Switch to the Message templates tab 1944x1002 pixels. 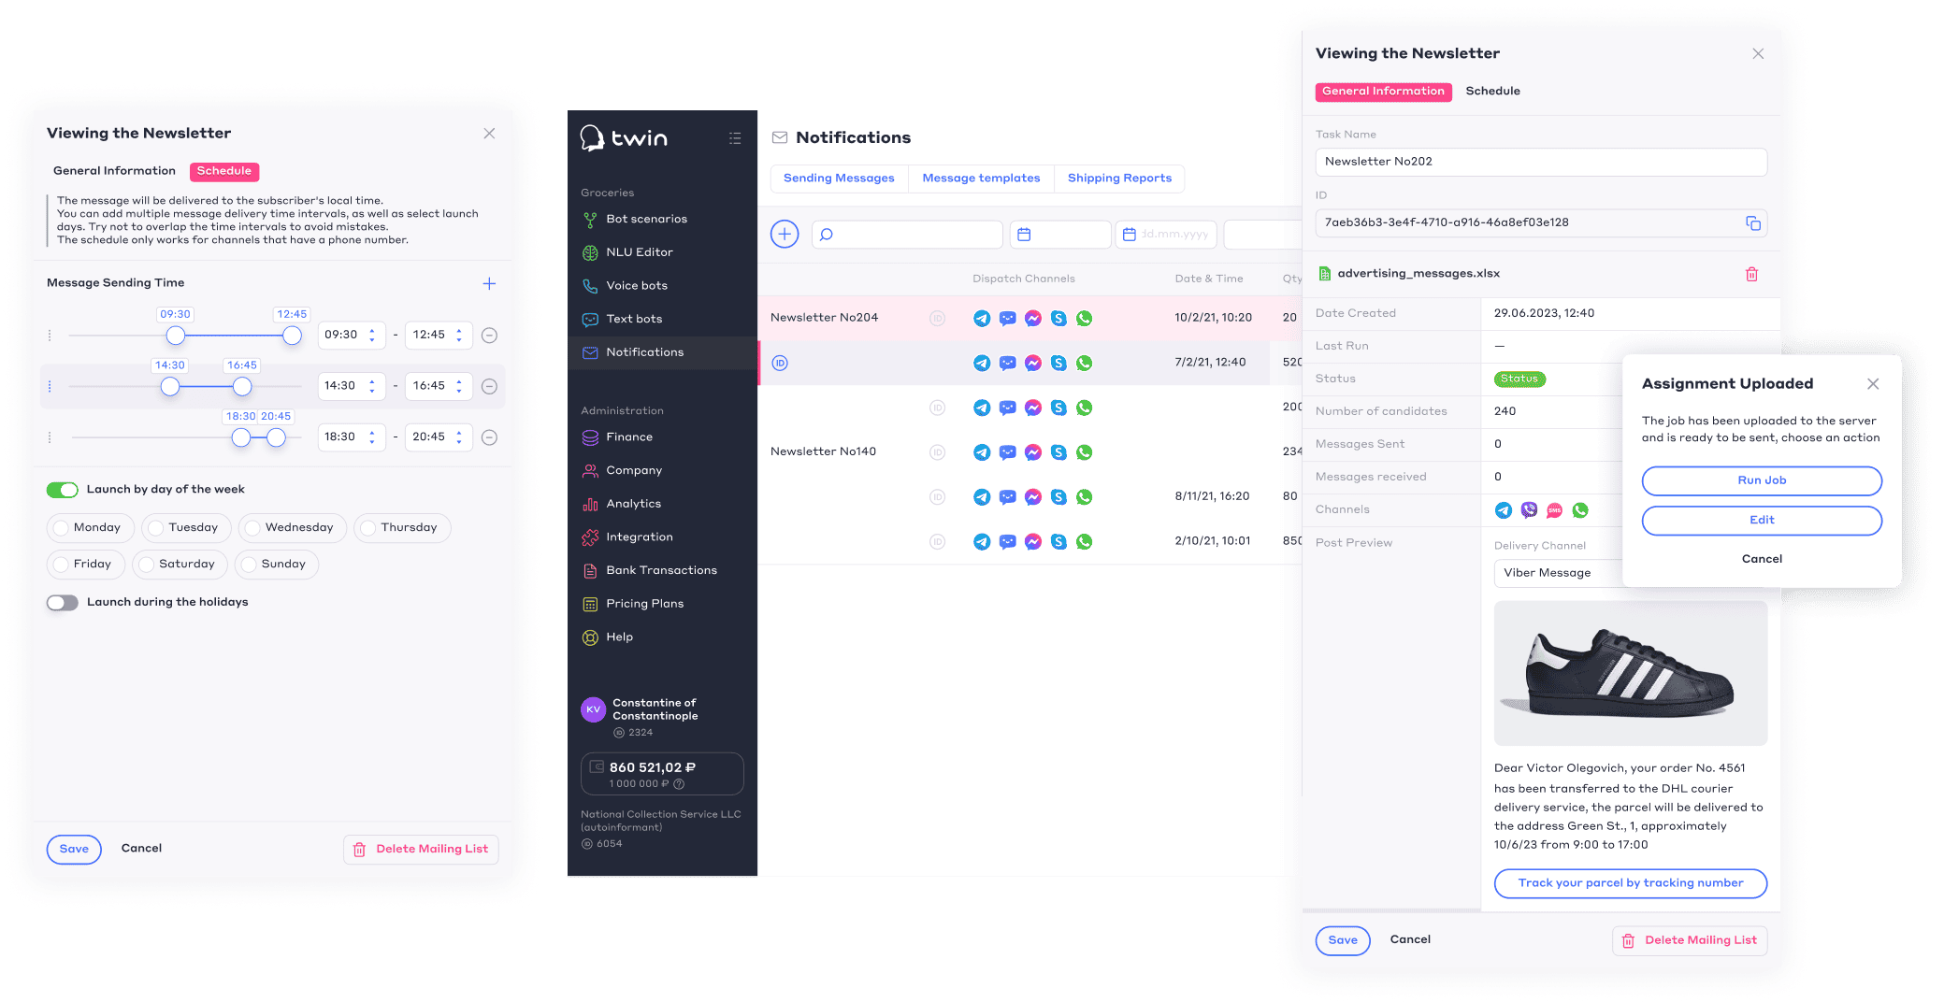980,179
